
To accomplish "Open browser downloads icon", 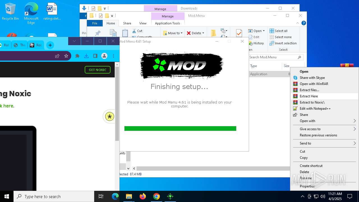I will (86, 56).
